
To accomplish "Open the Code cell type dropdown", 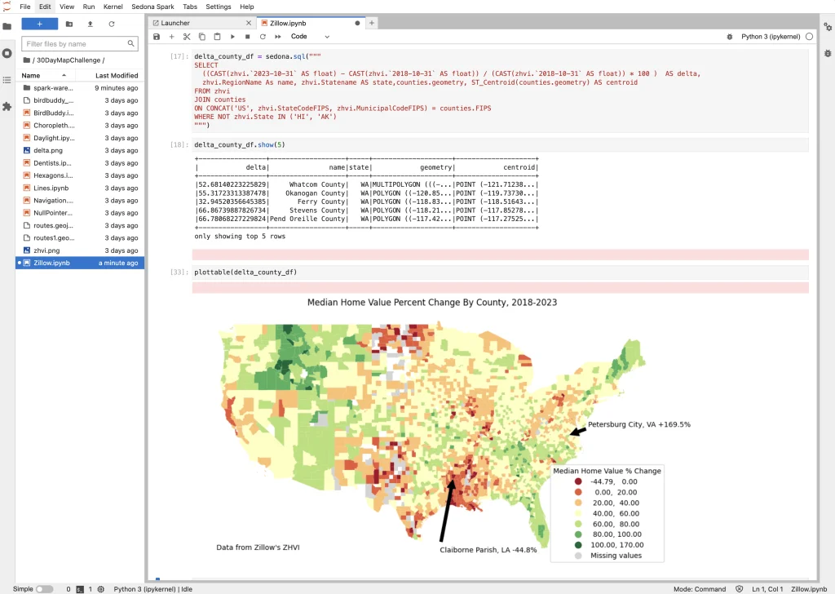I will coord(310,37).
